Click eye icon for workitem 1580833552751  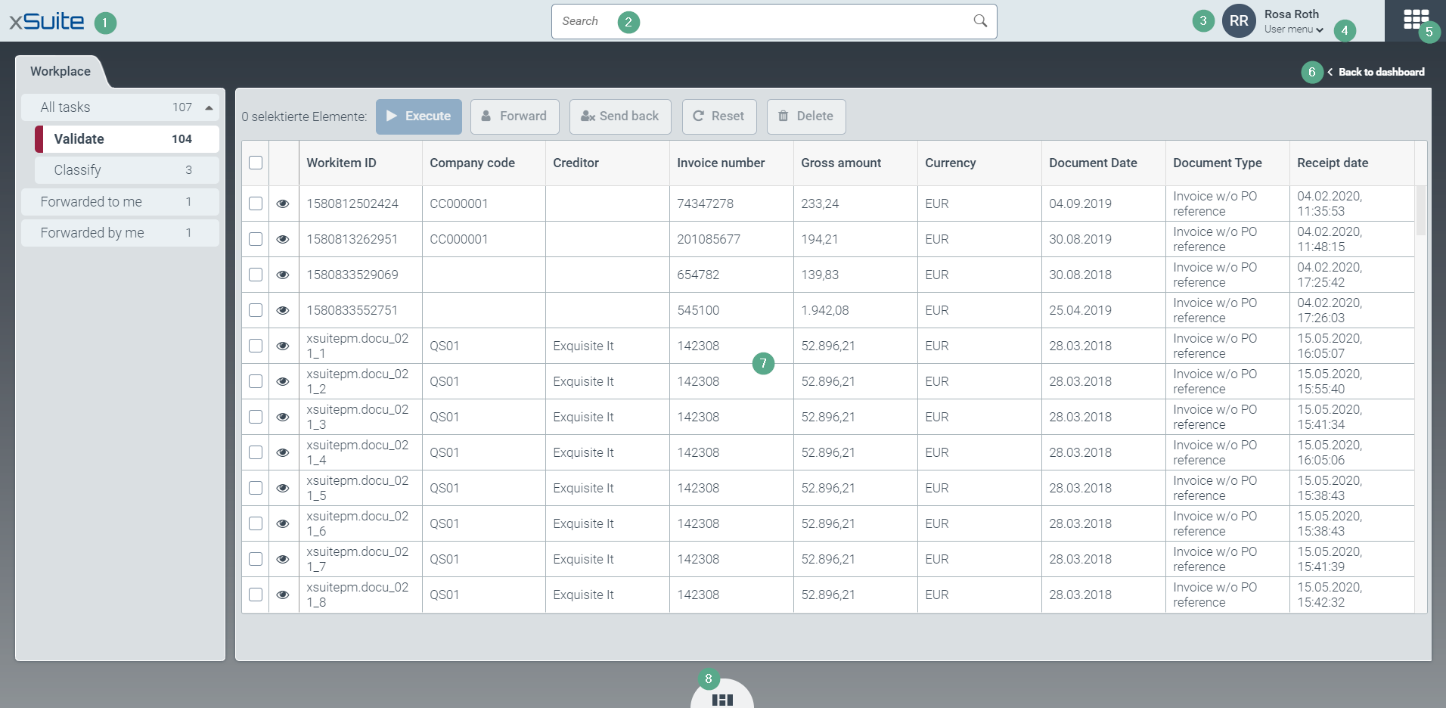(283, 310)
